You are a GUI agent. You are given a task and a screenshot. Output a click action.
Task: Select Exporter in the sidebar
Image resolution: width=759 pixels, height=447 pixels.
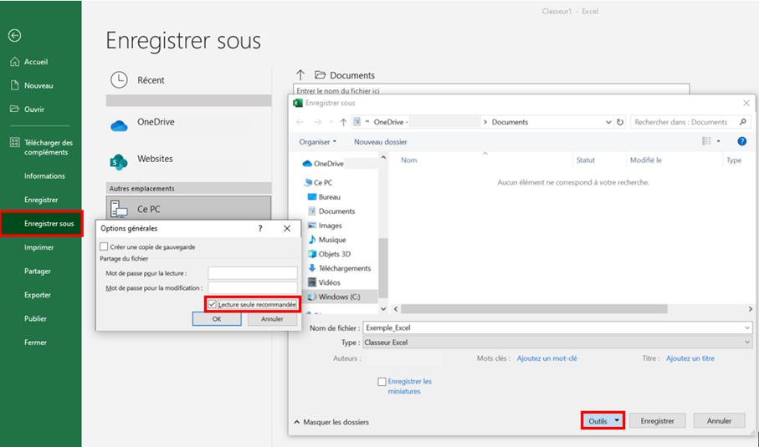coord(38,295)
